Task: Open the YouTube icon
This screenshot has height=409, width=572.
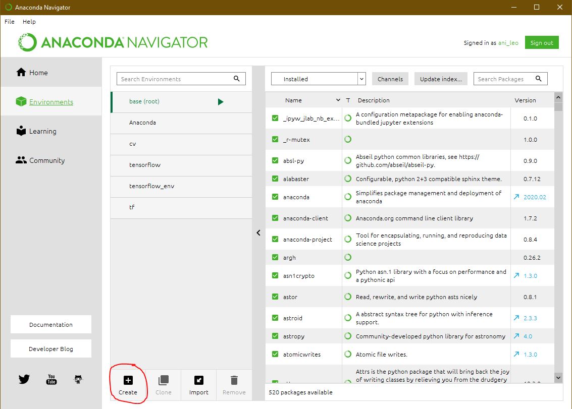Action: pos(51,379)
